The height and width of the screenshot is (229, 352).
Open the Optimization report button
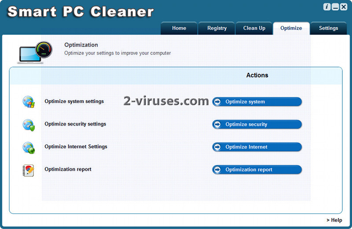click(x=257, y=170)
